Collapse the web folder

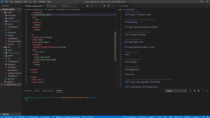(11, 47)
